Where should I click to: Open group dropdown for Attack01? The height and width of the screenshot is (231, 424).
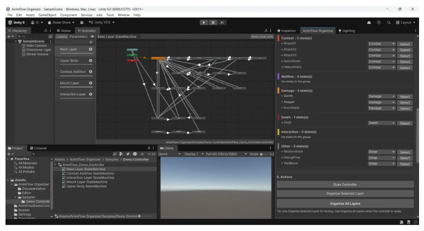click(x=382, y=44)
